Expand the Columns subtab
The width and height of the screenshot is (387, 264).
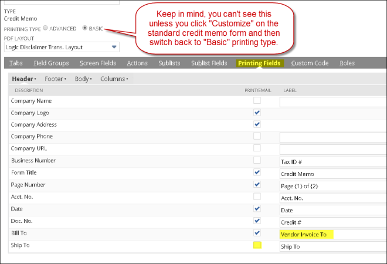[114, 79]
